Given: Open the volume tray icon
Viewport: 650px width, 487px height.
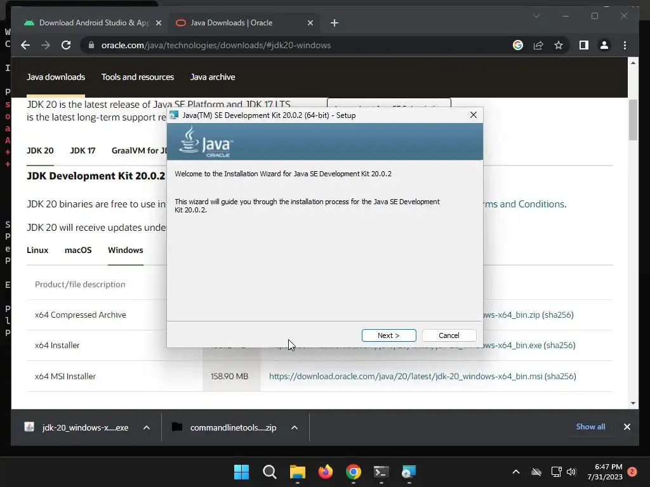Looking at the screenshot, I should click(571, 472).
